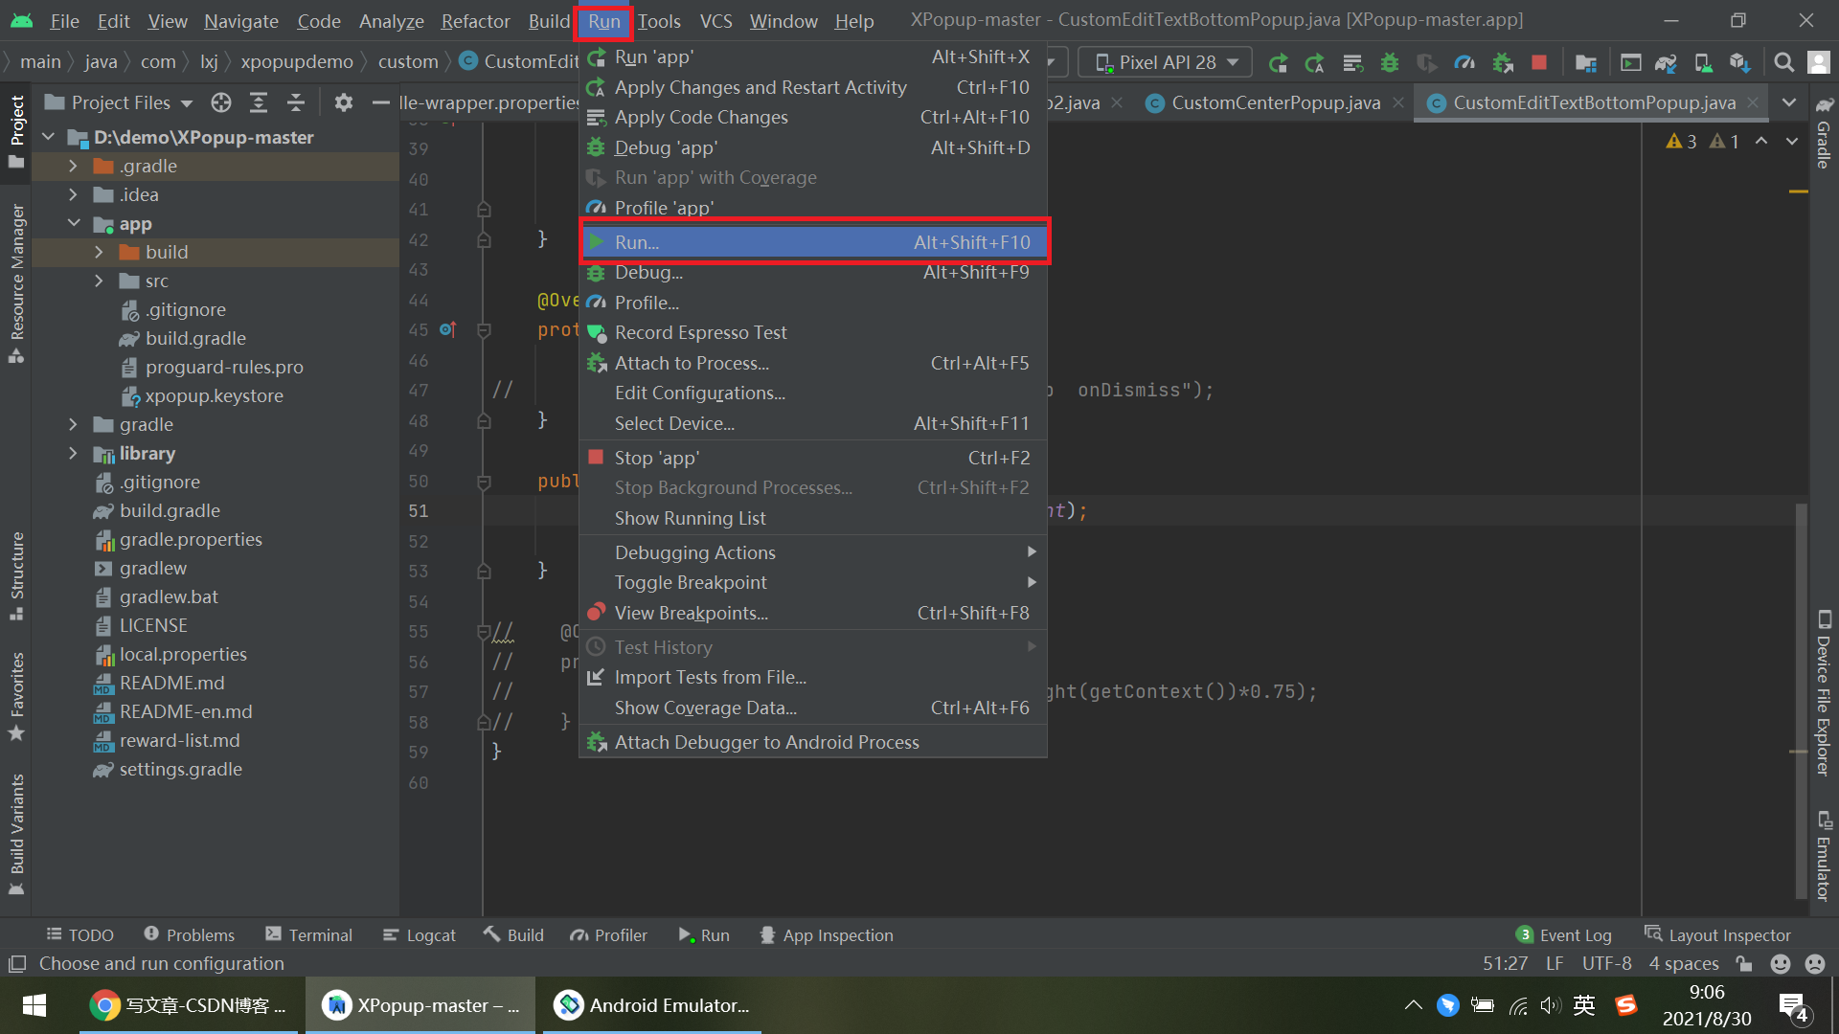Open the Layout Inspector
Image resolution: width=1839 pixels, height=1034 pixels.
(x=1730, y=934)
